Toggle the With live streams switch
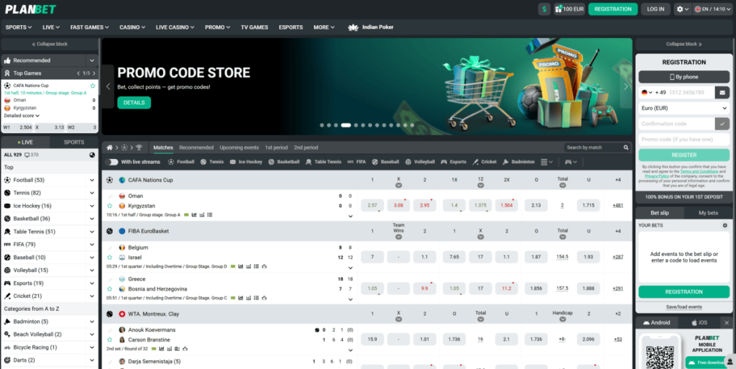The height and width of the screenshot is (369, 736). point(112,162)
